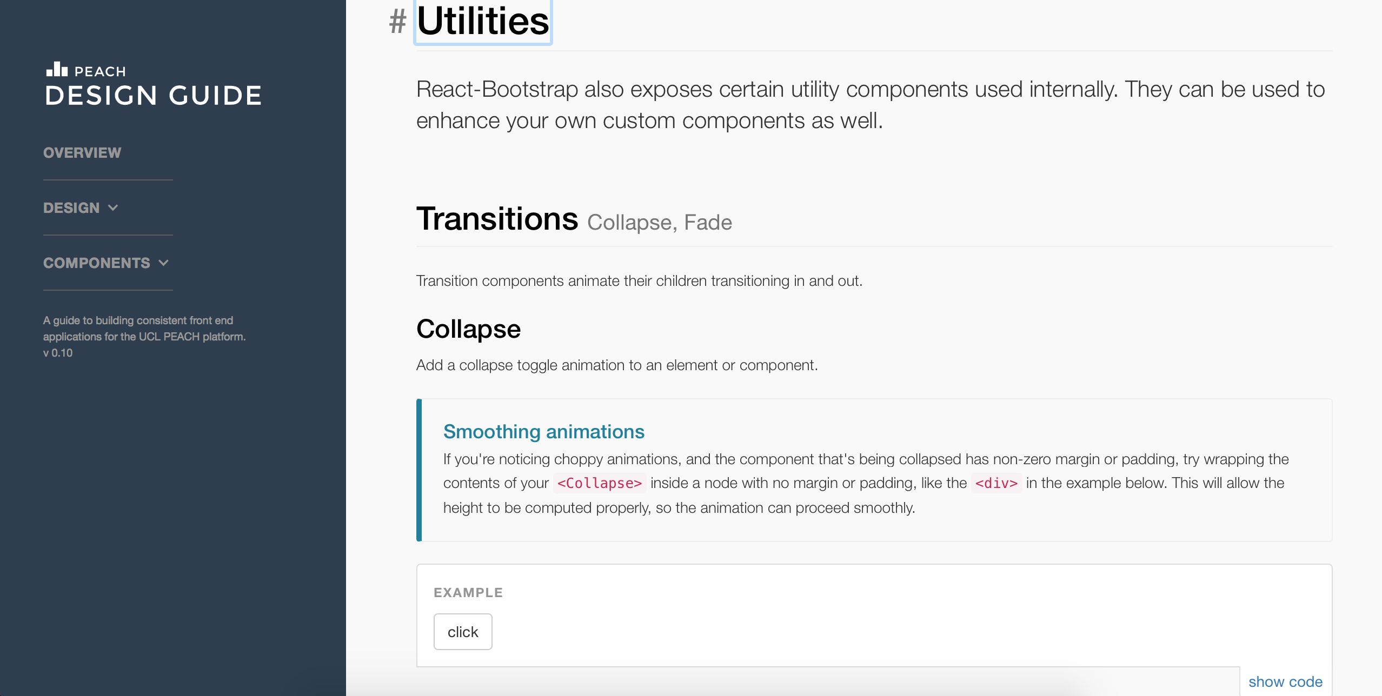1382x696 pixels.
Task: Click the 'click' example button
Action: point(463,632)
